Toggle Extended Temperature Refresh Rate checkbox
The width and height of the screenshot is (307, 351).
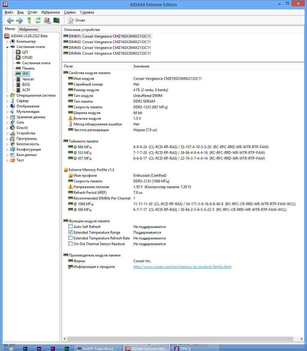(x=70, y=238)
